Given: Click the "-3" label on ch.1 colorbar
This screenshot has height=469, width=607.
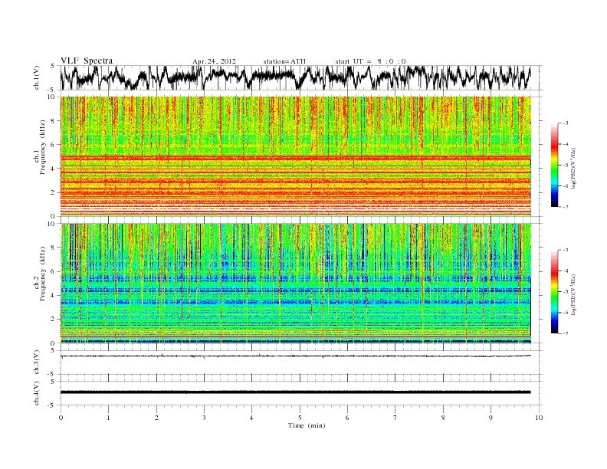Looking at the screenshot, I should (x=566, y=123).
